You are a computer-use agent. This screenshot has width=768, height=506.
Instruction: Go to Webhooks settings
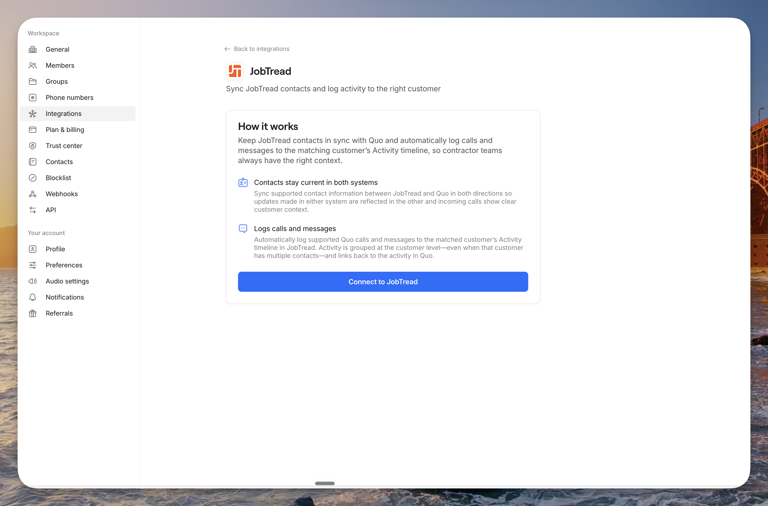coord(78,194)
